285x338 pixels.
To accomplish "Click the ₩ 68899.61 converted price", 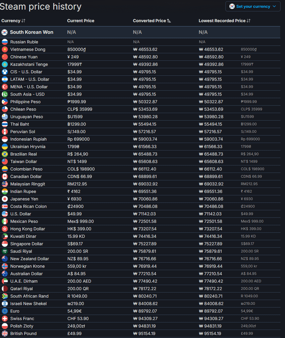I will [x=145, y=176].
